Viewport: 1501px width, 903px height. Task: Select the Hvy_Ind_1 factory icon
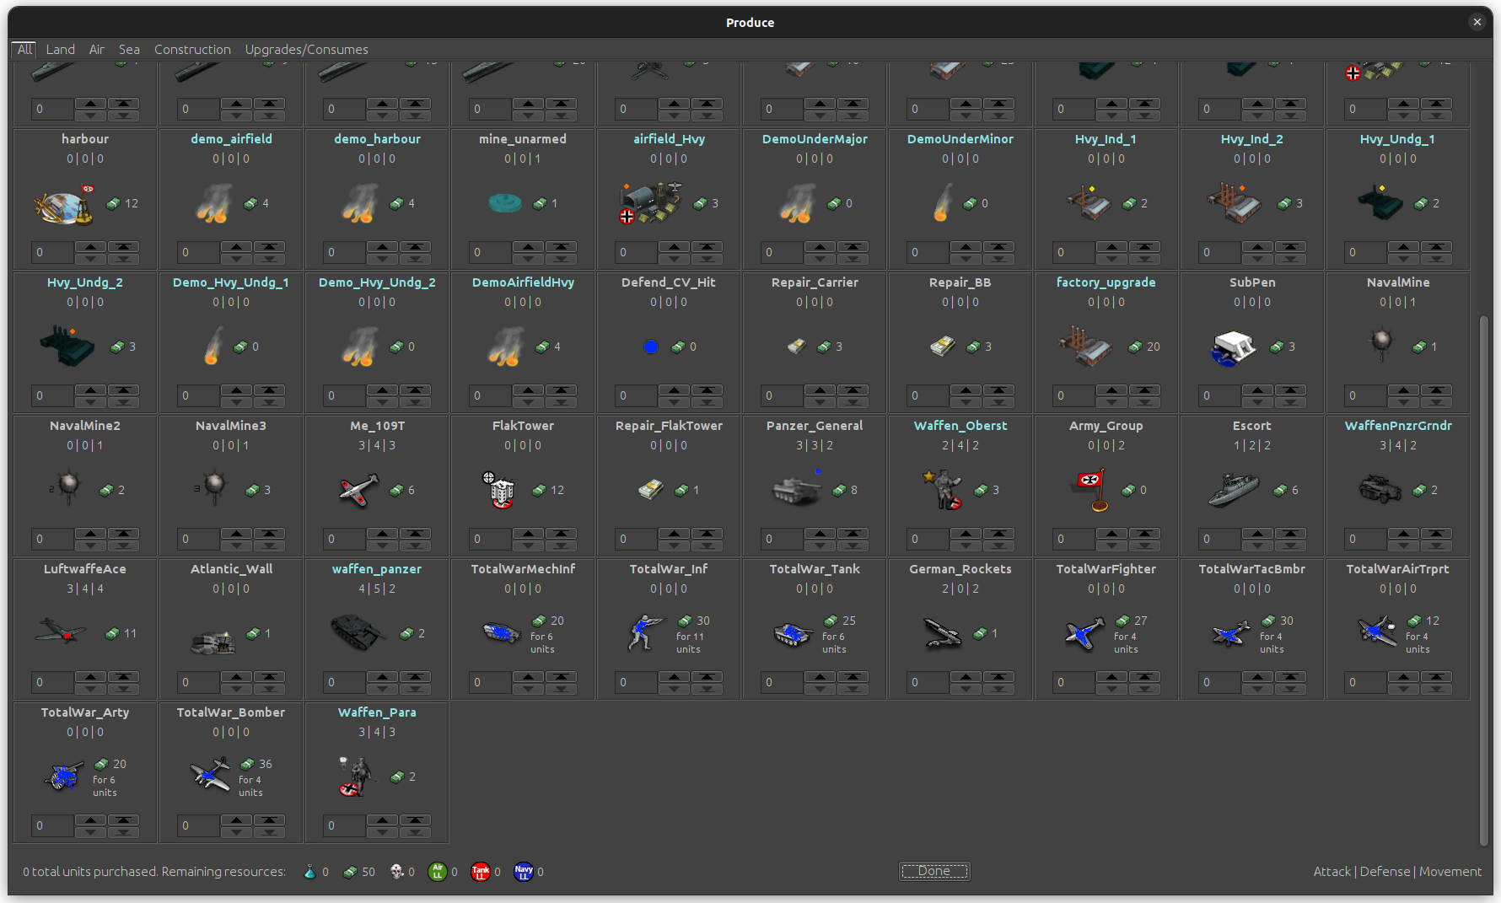point(1088,202)
